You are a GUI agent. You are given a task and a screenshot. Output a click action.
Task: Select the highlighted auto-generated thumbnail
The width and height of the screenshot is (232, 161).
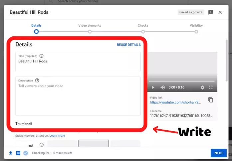(94, 143)
